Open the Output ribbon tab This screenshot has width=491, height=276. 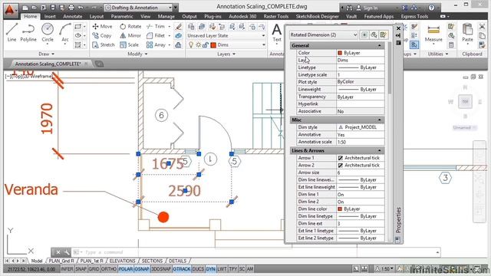pos(189,16)
